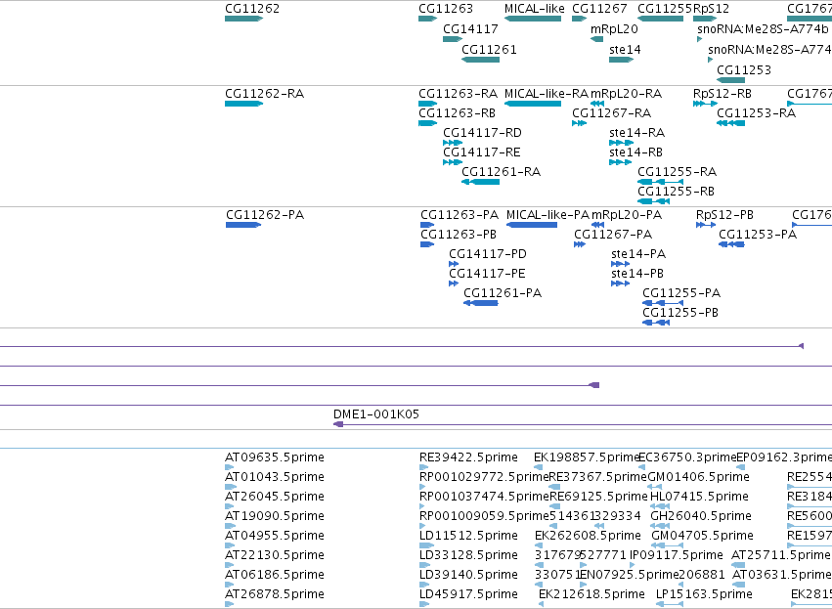The width and height of the screenshot is (832, 609).
Task: Select the MICAL-like gene label
Action: pyautogui.click(x=535, y=9)
